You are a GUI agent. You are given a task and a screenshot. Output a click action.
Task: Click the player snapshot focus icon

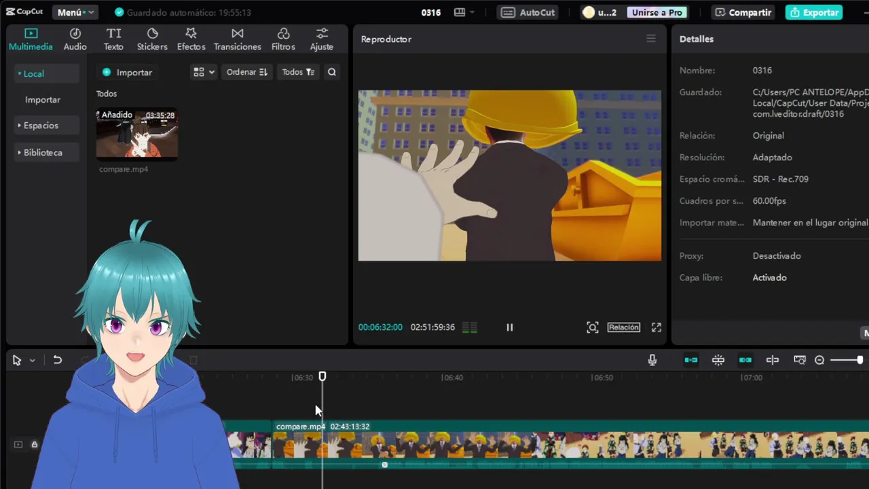pos(593,327)
